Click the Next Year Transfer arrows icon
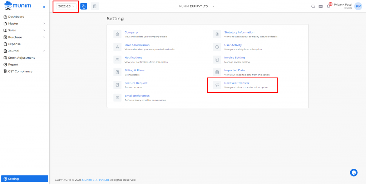 [217, 85]
